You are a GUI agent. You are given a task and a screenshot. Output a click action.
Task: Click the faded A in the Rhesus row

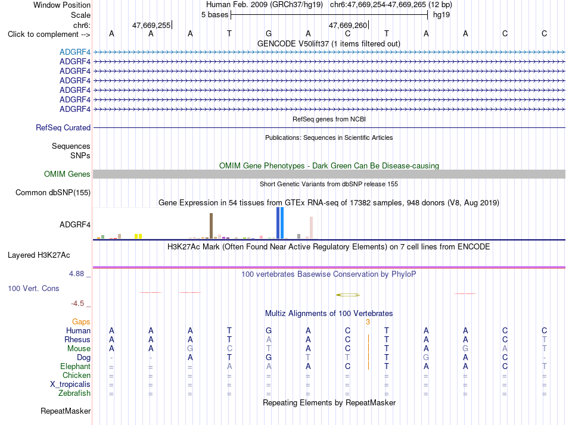269,339
